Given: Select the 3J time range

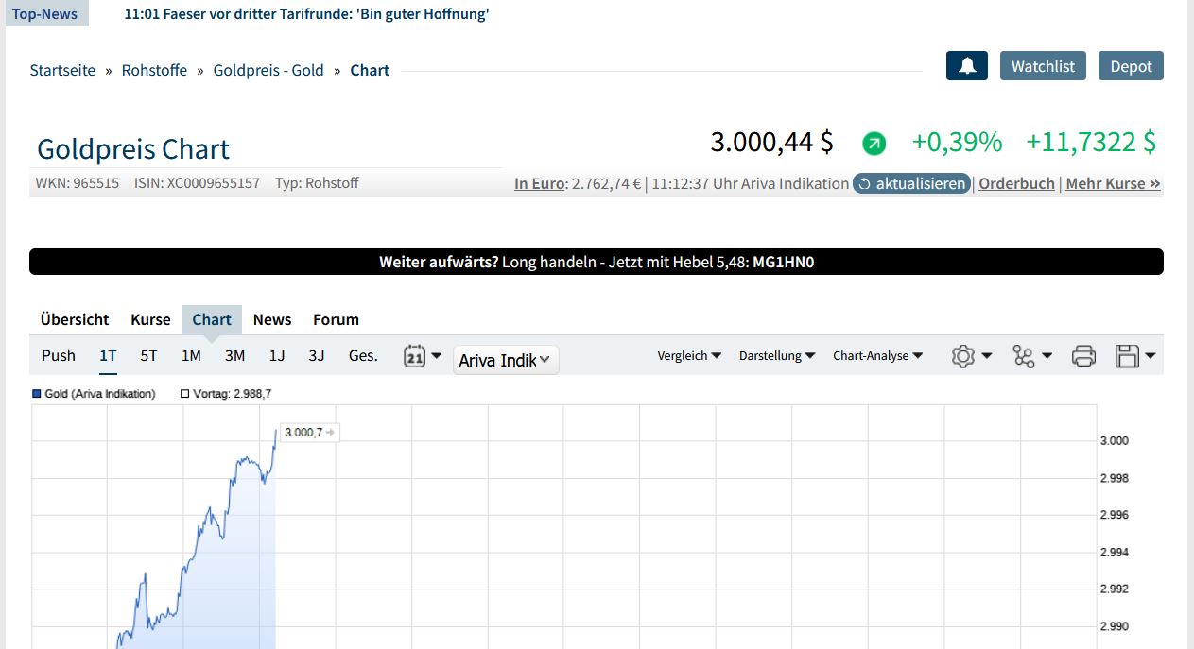Looking at the screenshot, I should point(317,356).
